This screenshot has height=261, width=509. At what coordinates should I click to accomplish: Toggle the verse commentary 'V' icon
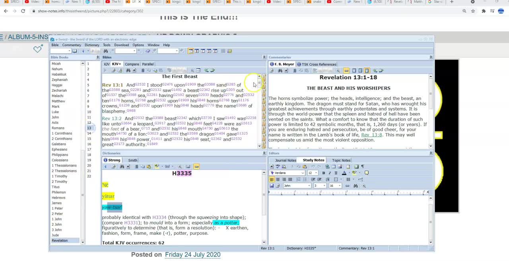pos(367,71)
